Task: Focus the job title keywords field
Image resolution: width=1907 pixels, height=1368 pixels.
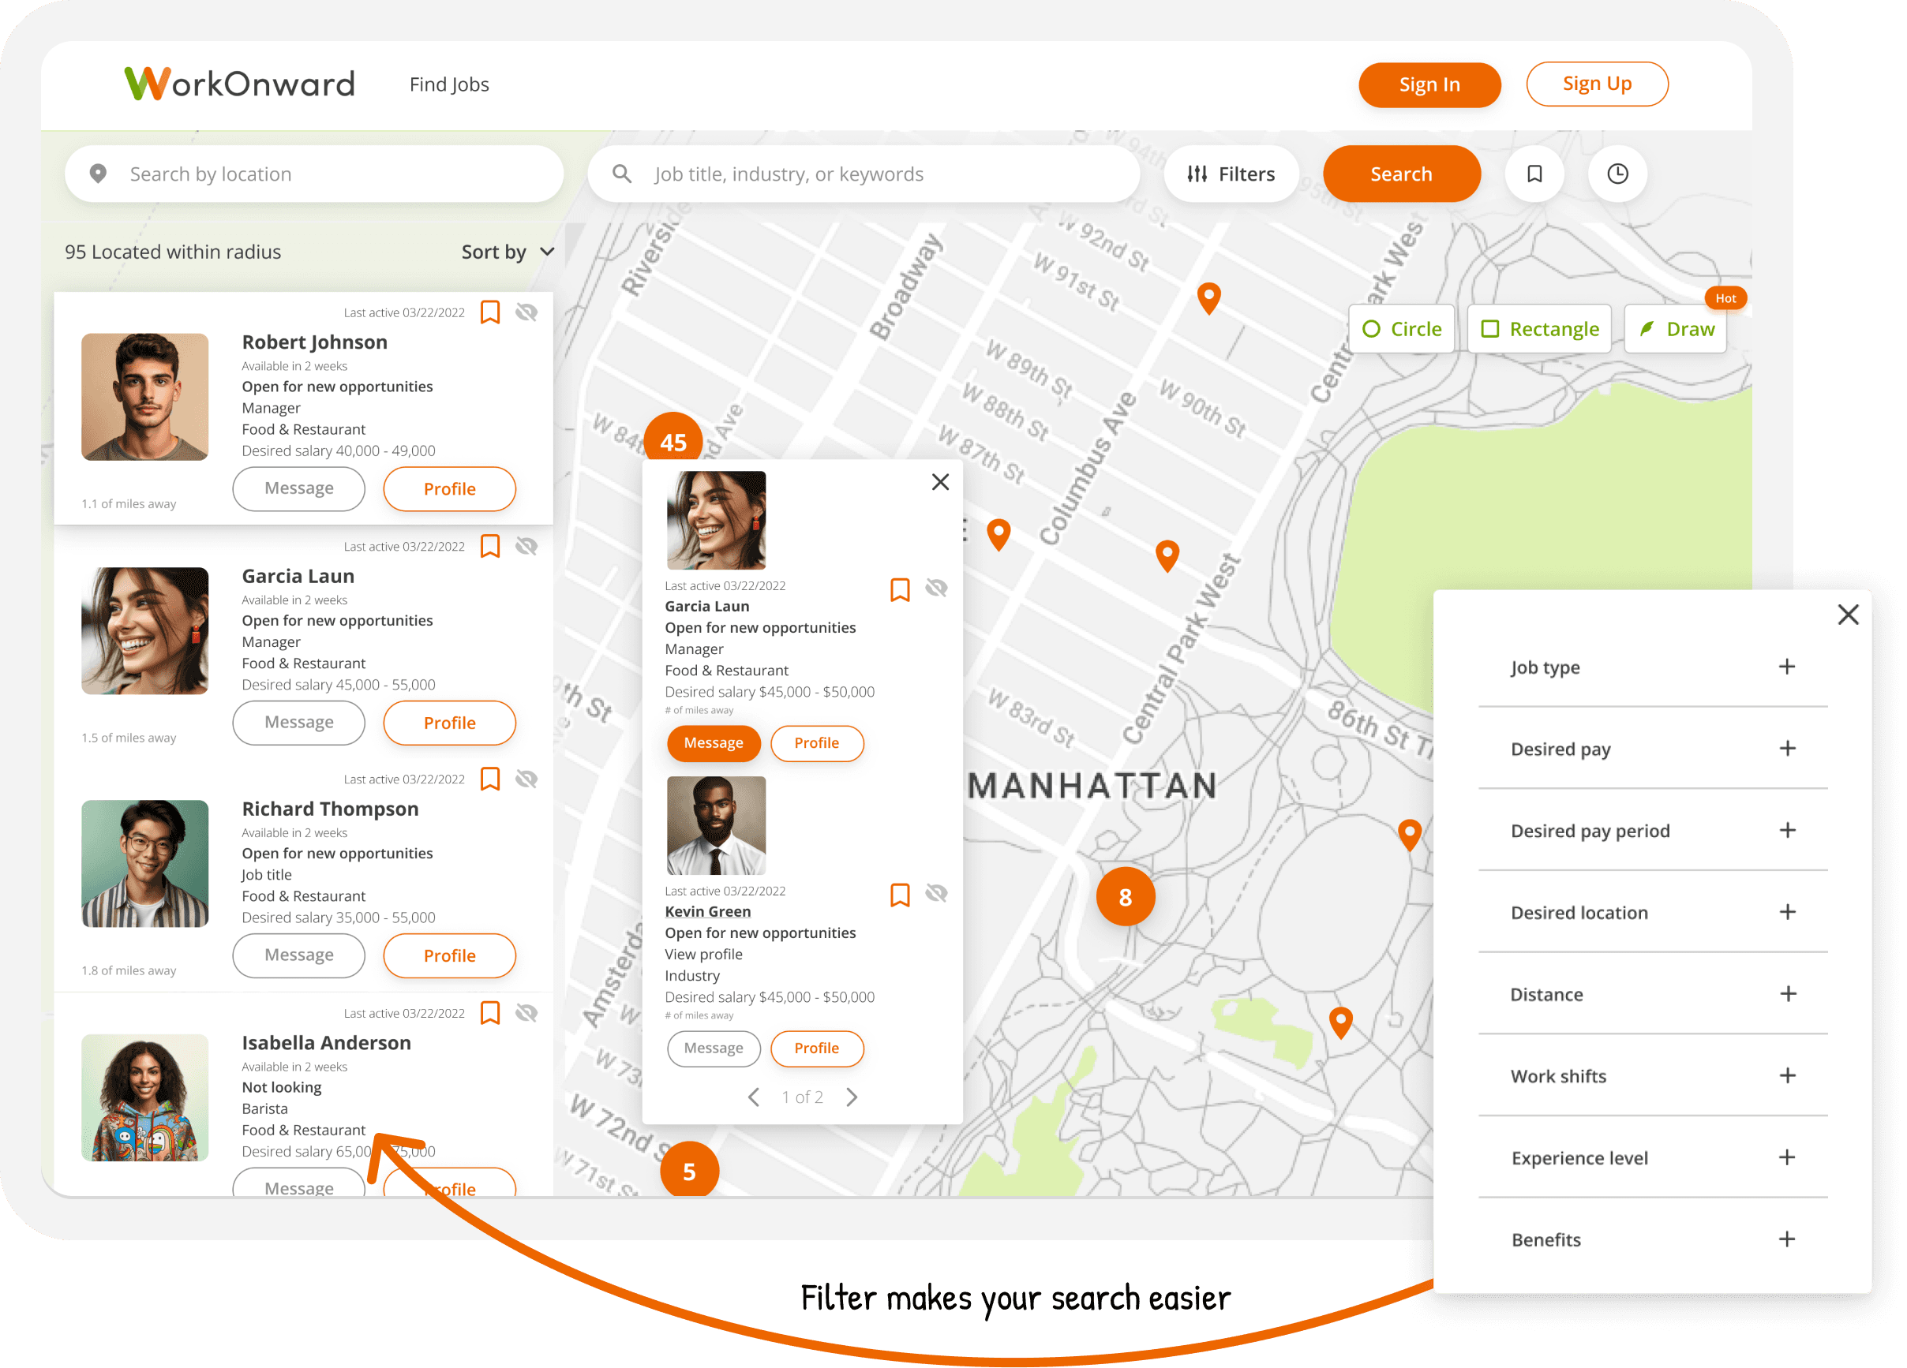Action: pos(864,174)
